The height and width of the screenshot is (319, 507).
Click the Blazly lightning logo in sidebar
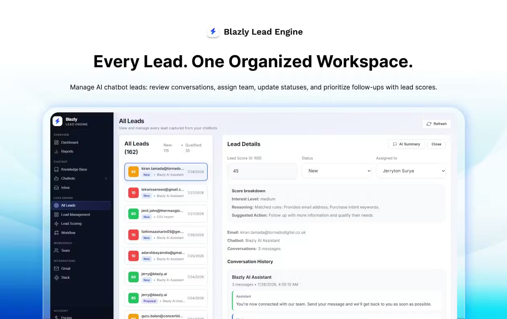point(58,121)
